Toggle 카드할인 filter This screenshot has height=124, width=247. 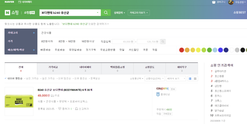pos(134,50)
